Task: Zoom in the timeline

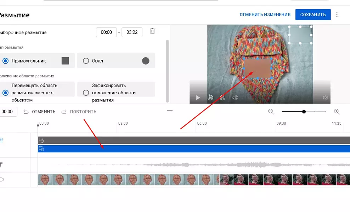Action: coord(337,111)
